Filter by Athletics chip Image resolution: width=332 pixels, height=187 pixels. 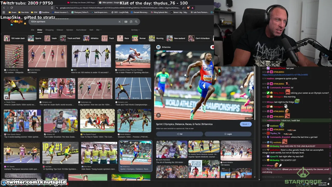point(91,38)
